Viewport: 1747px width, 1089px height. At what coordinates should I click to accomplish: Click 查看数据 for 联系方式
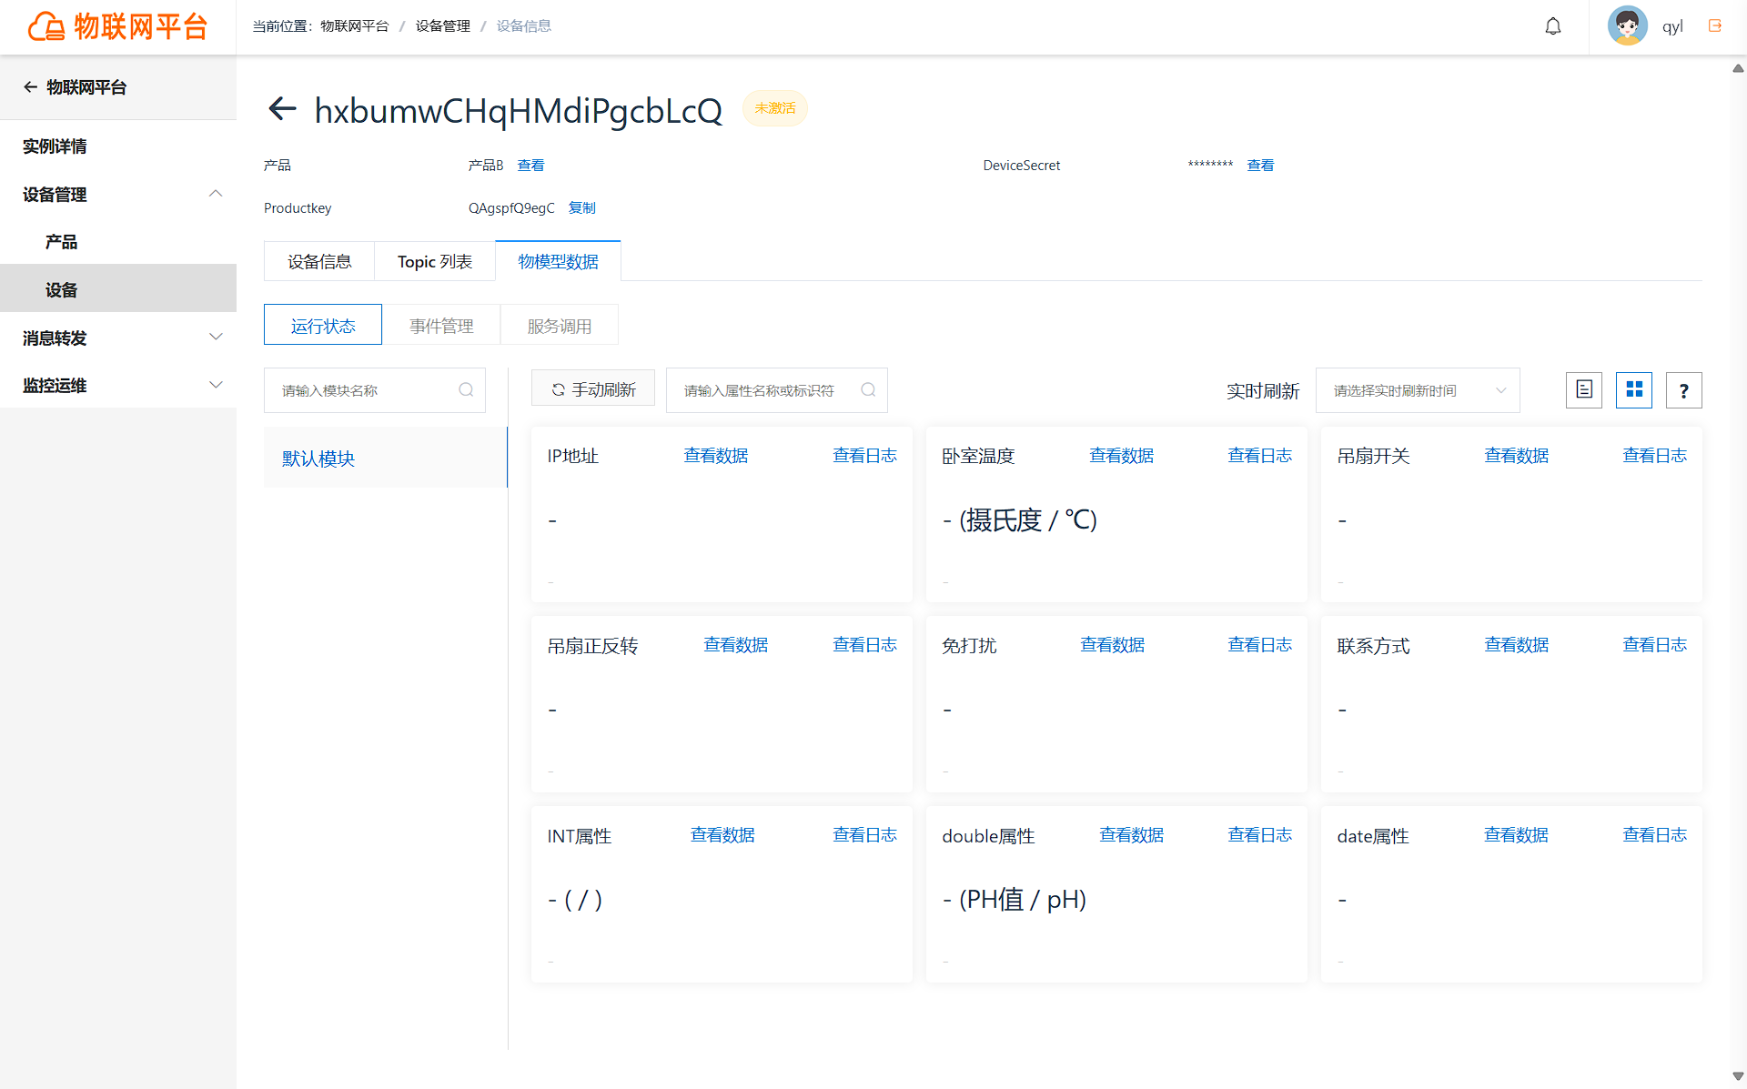click(1517, 645)
